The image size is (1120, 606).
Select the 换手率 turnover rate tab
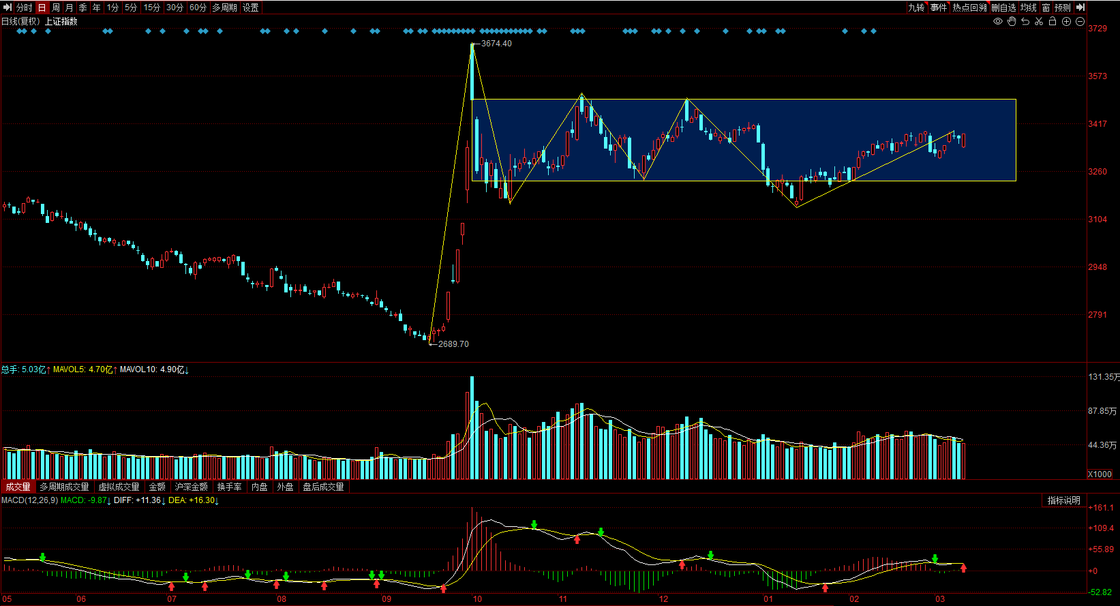[x=230, y=487]
